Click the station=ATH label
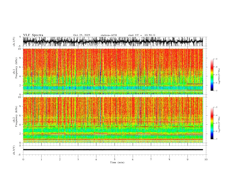The width and height of the screenshot is (232, 179). 109,35
